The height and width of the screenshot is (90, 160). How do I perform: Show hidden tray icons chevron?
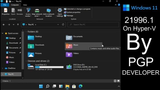[x=119, y=86]
